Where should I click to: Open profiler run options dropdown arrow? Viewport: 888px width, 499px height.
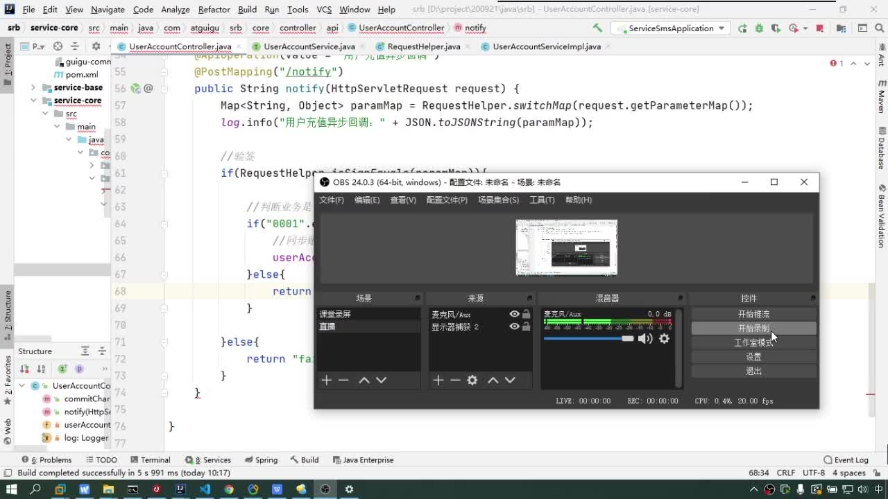click(805, 28)
